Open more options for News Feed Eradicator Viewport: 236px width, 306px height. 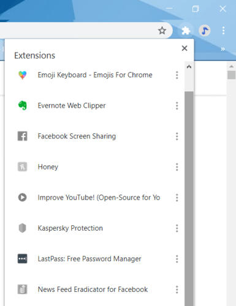point(177,289)
